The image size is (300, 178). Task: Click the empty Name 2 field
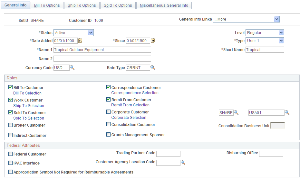coord(102,58)
